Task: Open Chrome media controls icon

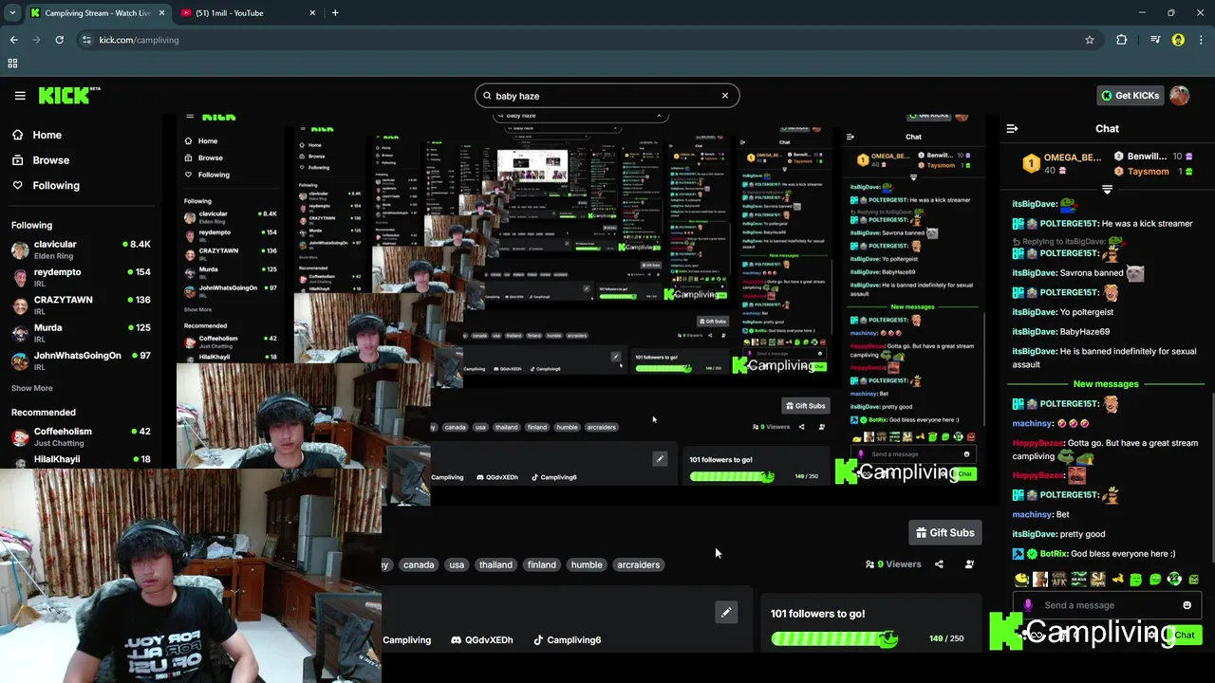Action: pos(1155,40)
